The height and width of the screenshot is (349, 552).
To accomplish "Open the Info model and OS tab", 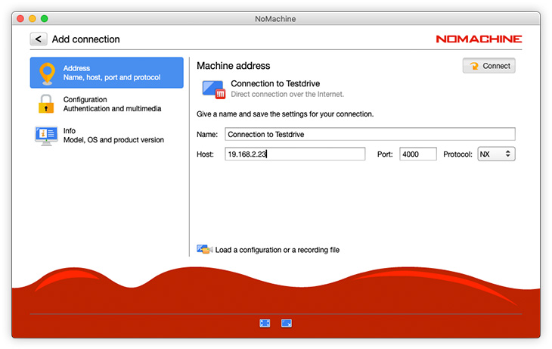I will (x=113, y=136).
